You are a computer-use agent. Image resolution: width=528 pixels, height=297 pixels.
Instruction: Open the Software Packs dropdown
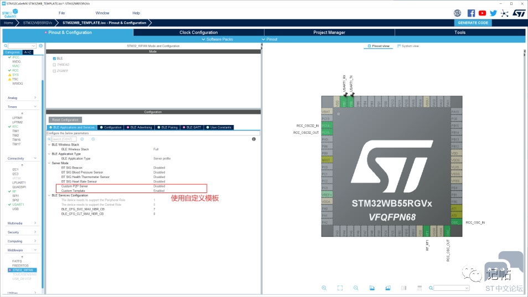click(219, 39)
